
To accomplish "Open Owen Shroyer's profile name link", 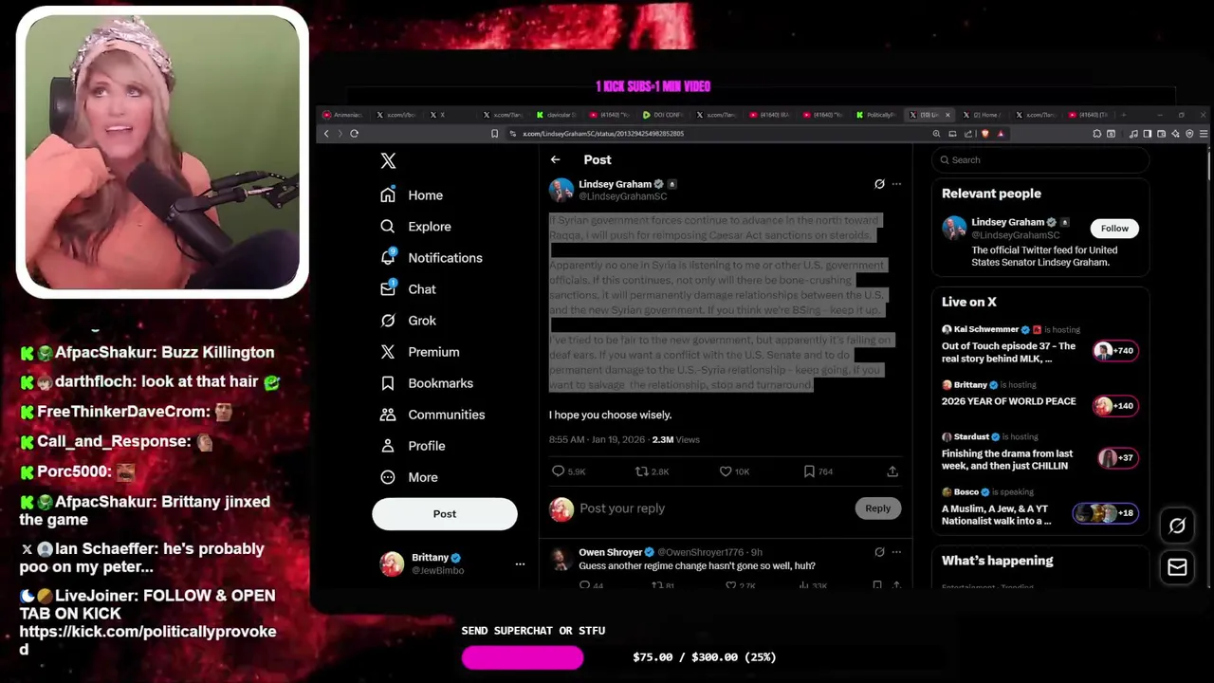I will point(610,552).
